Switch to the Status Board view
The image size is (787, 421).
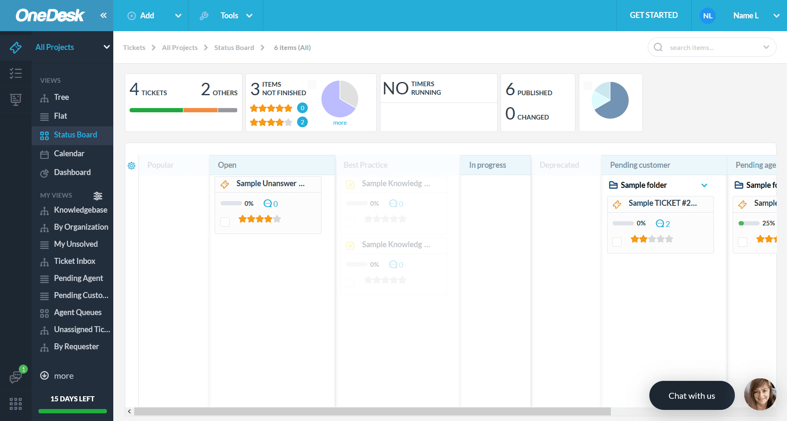click(x=75, y=134)
